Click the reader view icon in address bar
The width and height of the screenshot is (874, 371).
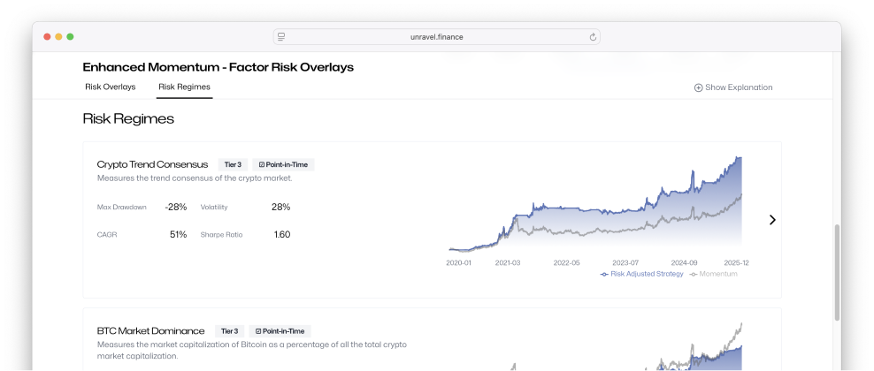point(281,37)
